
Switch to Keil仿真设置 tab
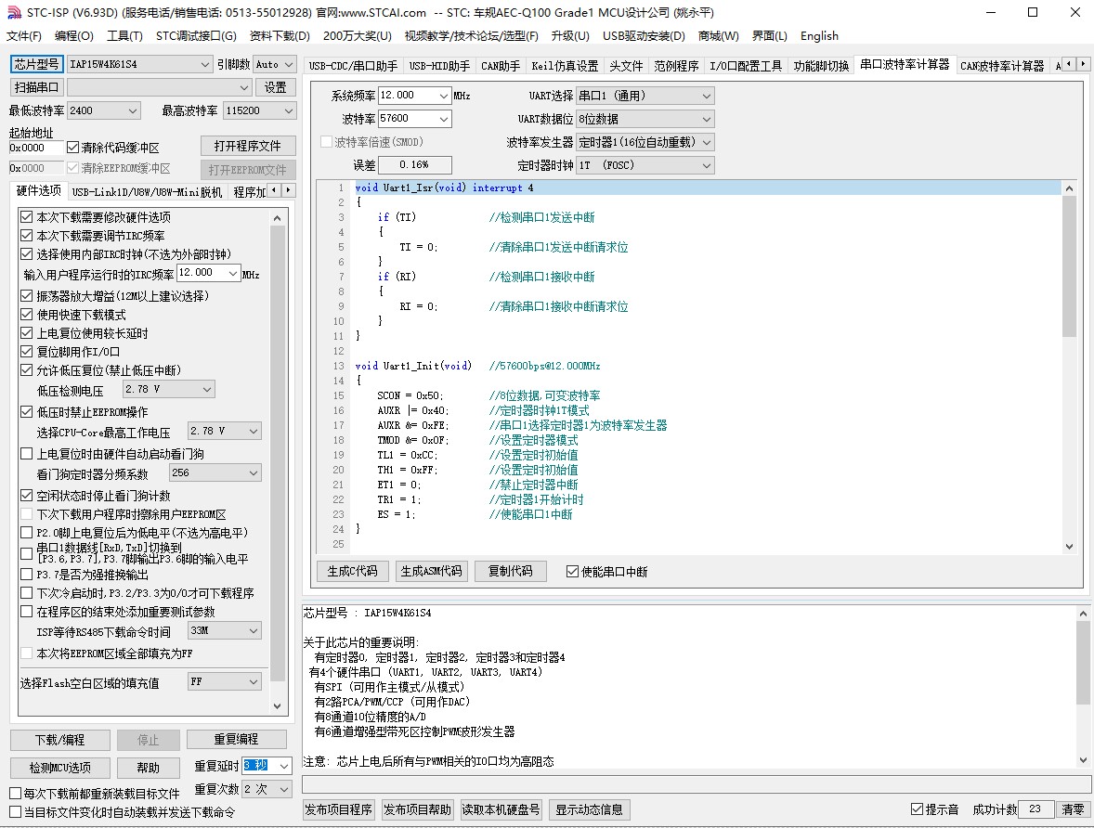[x=565, y=66]
